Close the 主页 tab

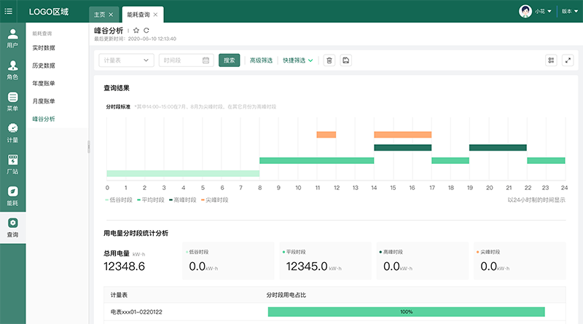tap(111, 15)
